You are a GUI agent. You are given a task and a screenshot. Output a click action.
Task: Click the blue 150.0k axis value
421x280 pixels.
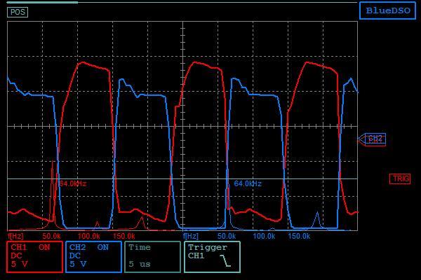[x=299, y=237]
